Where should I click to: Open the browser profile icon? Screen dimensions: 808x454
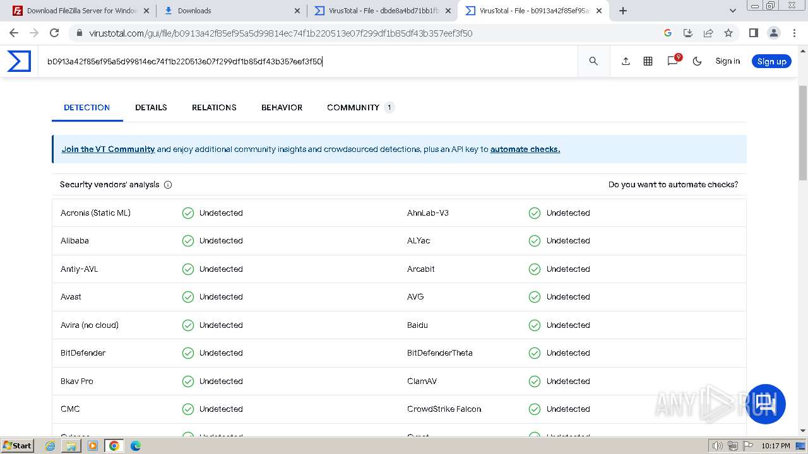(773, 33)
